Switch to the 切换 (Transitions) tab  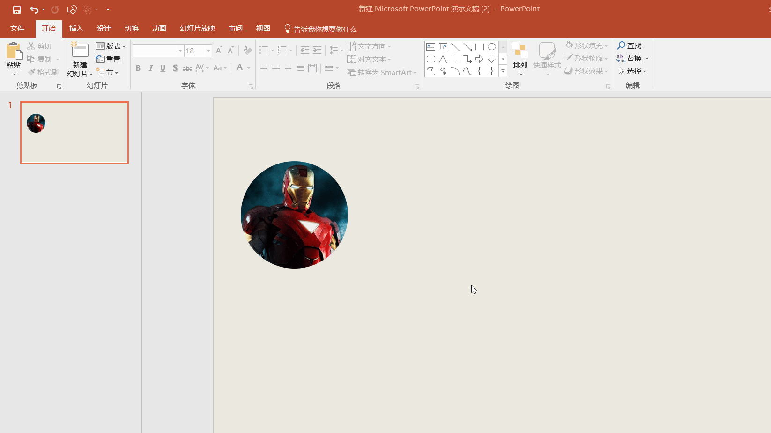click(x=132, y=29)
